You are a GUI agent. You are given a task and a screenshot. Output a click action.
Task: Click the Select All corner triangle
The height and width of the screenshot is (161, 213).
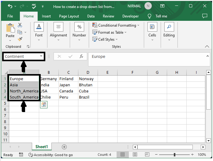point(6,73)
